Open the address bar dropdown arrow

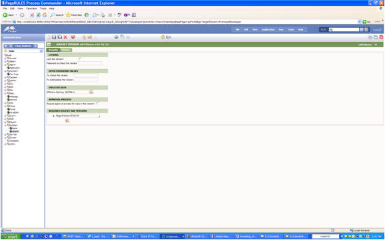pos(360,22)
